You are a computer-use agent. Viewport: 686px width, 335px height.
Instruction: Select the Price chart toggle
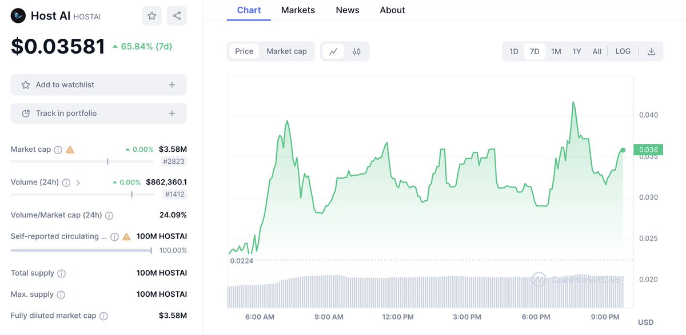(244, 51)
